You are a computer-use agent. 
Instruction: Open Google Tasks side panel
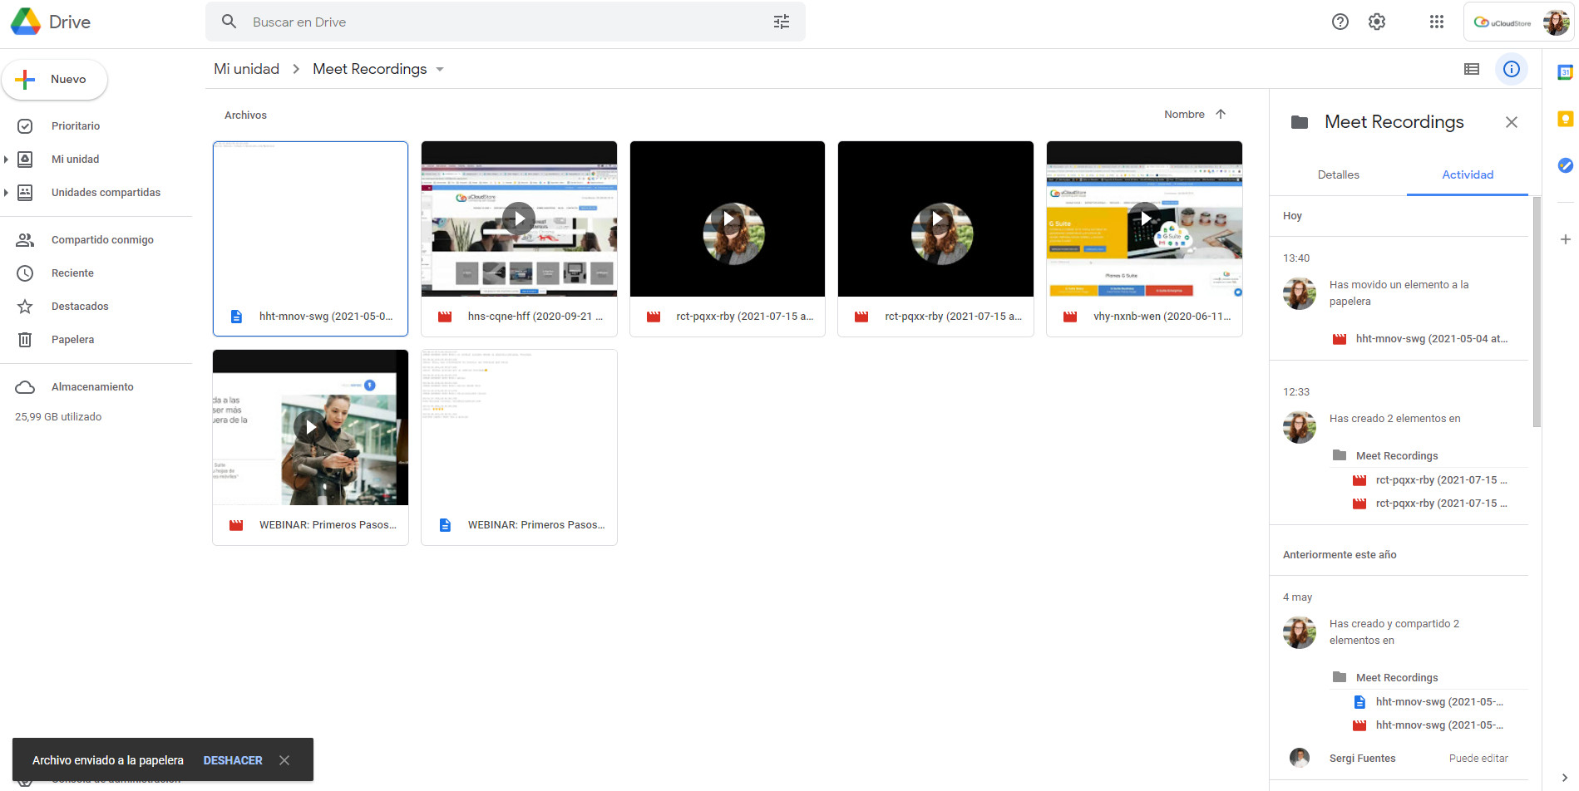pyautogui.click(x=1567, y=165)
